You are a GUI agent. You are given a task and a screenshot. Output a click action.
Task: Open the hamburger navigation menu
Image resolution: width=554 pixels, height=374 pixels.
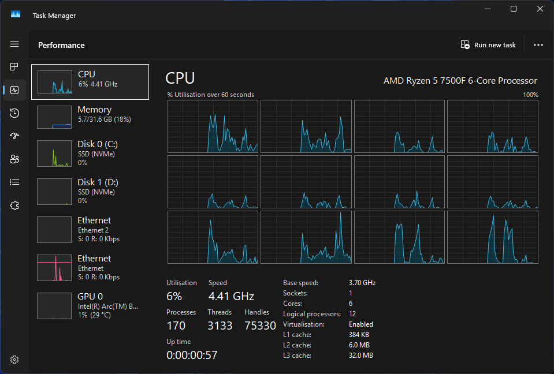coord(14,44)
